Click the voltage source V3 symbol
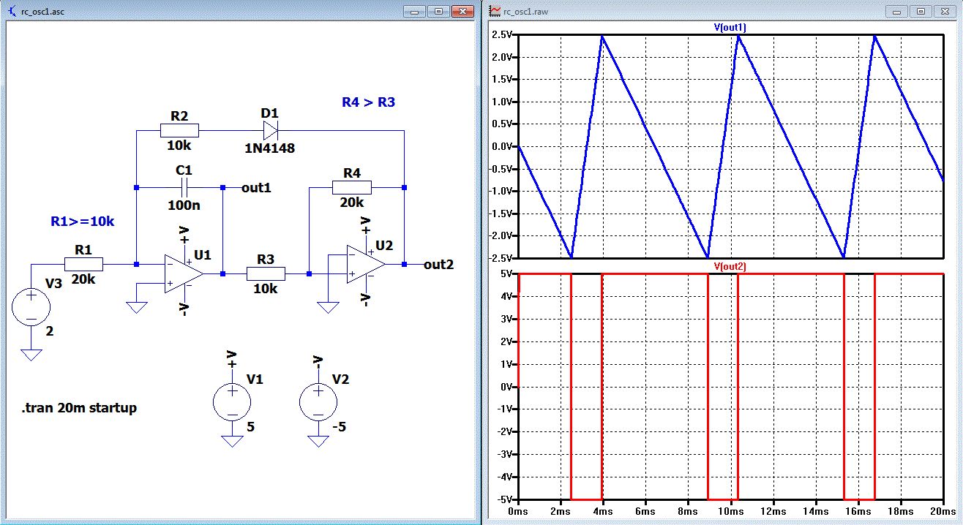Viewport: 963px width, 525px height. 31,307
